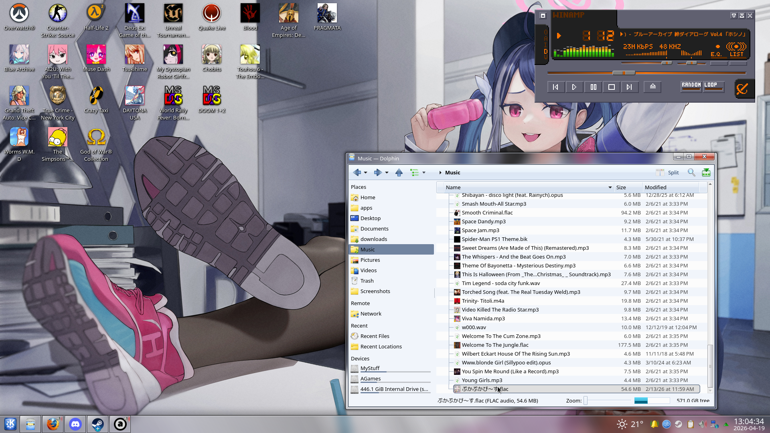The width and height of the screenshot is (770, 433).
Task: Go up one folder in Dolphin
Action: point(399,172)
